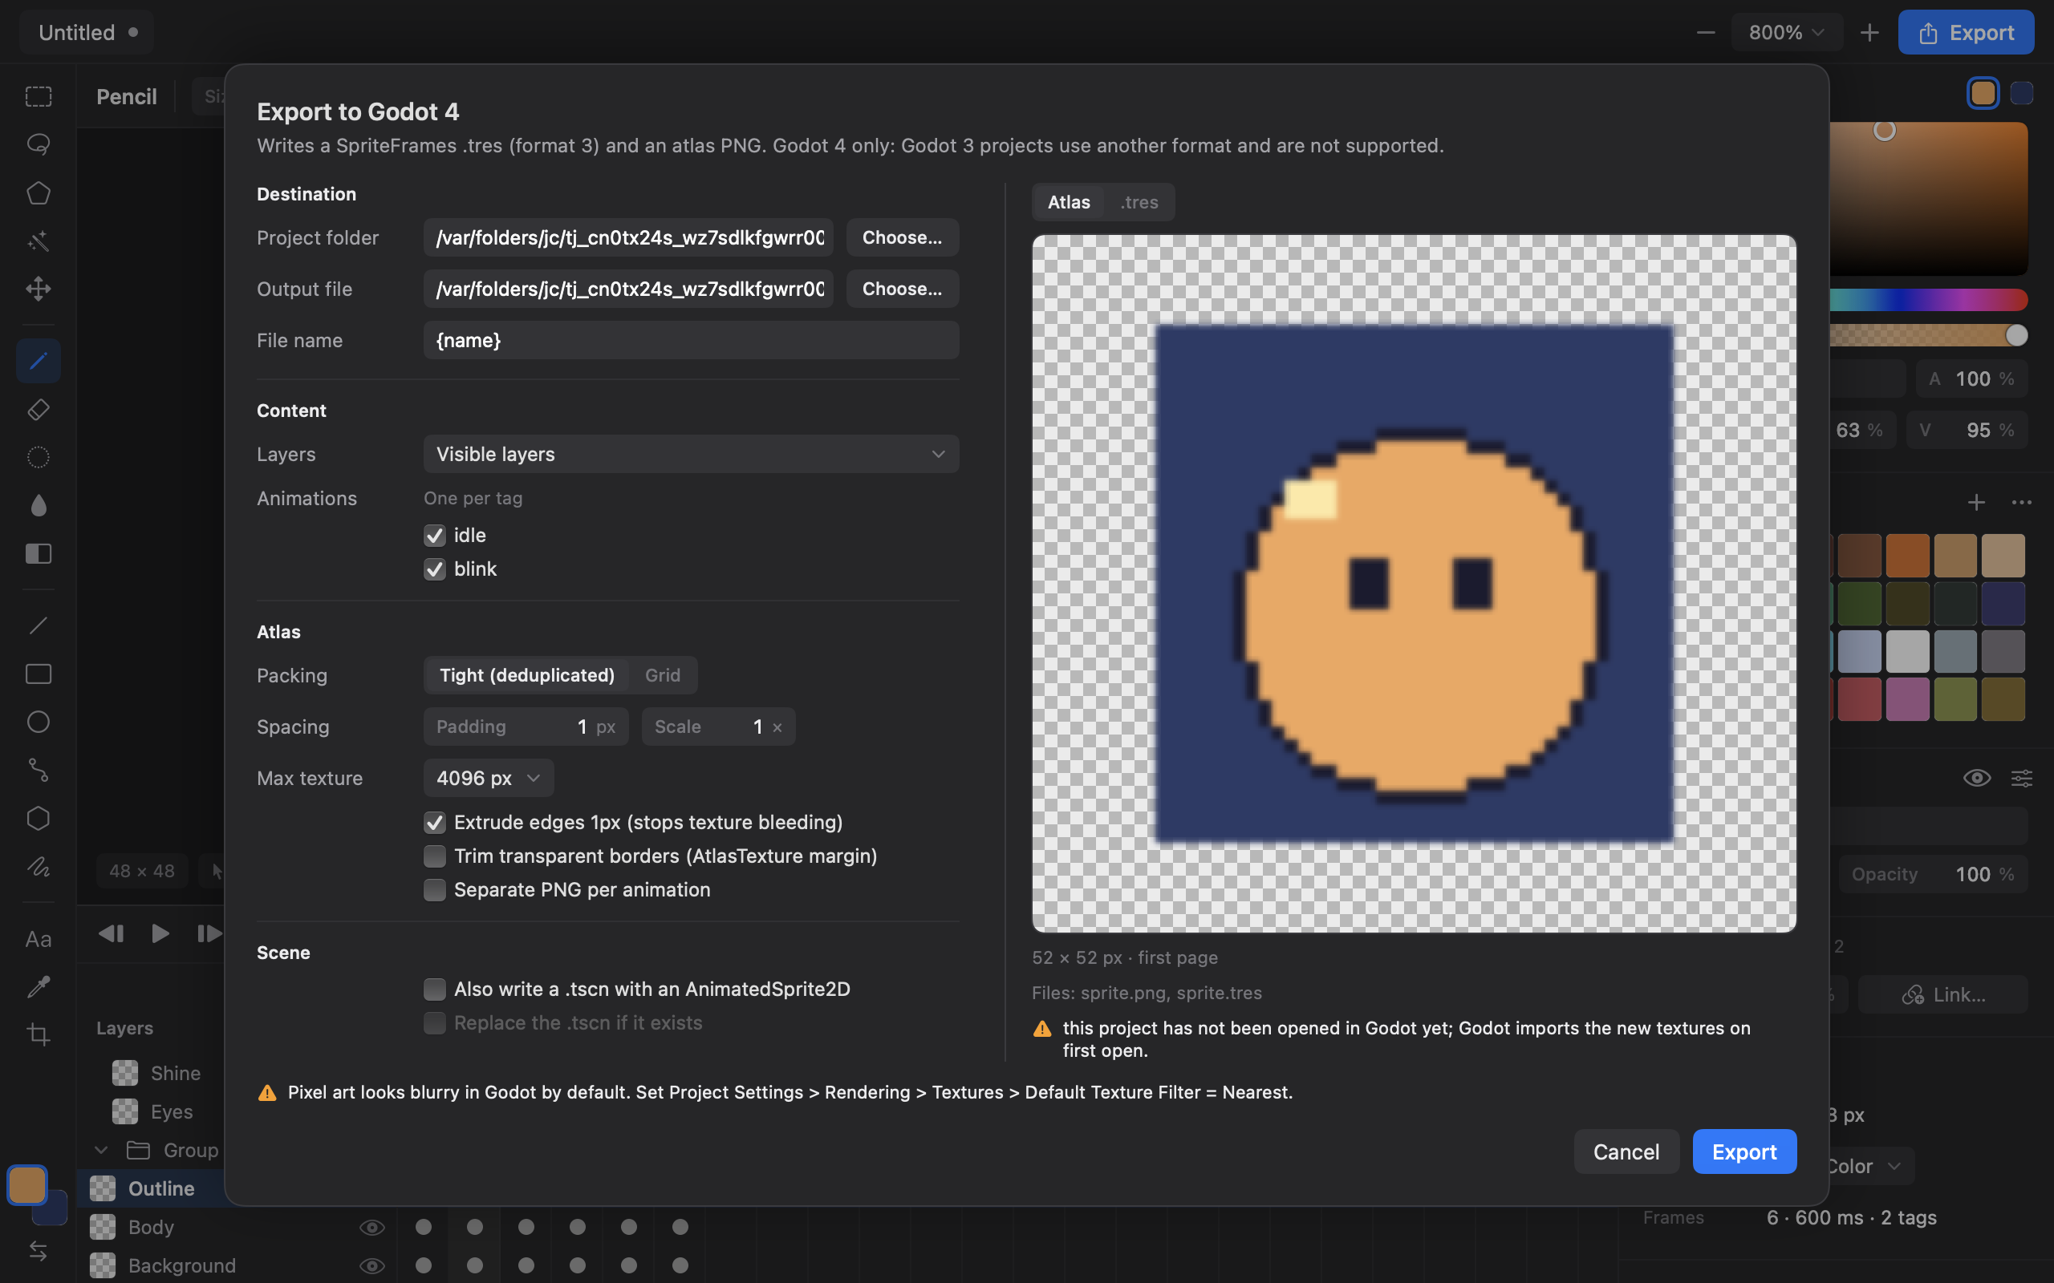Click the Padding spacing field
Screen dimensions: 2054x1283
[526, 727]
